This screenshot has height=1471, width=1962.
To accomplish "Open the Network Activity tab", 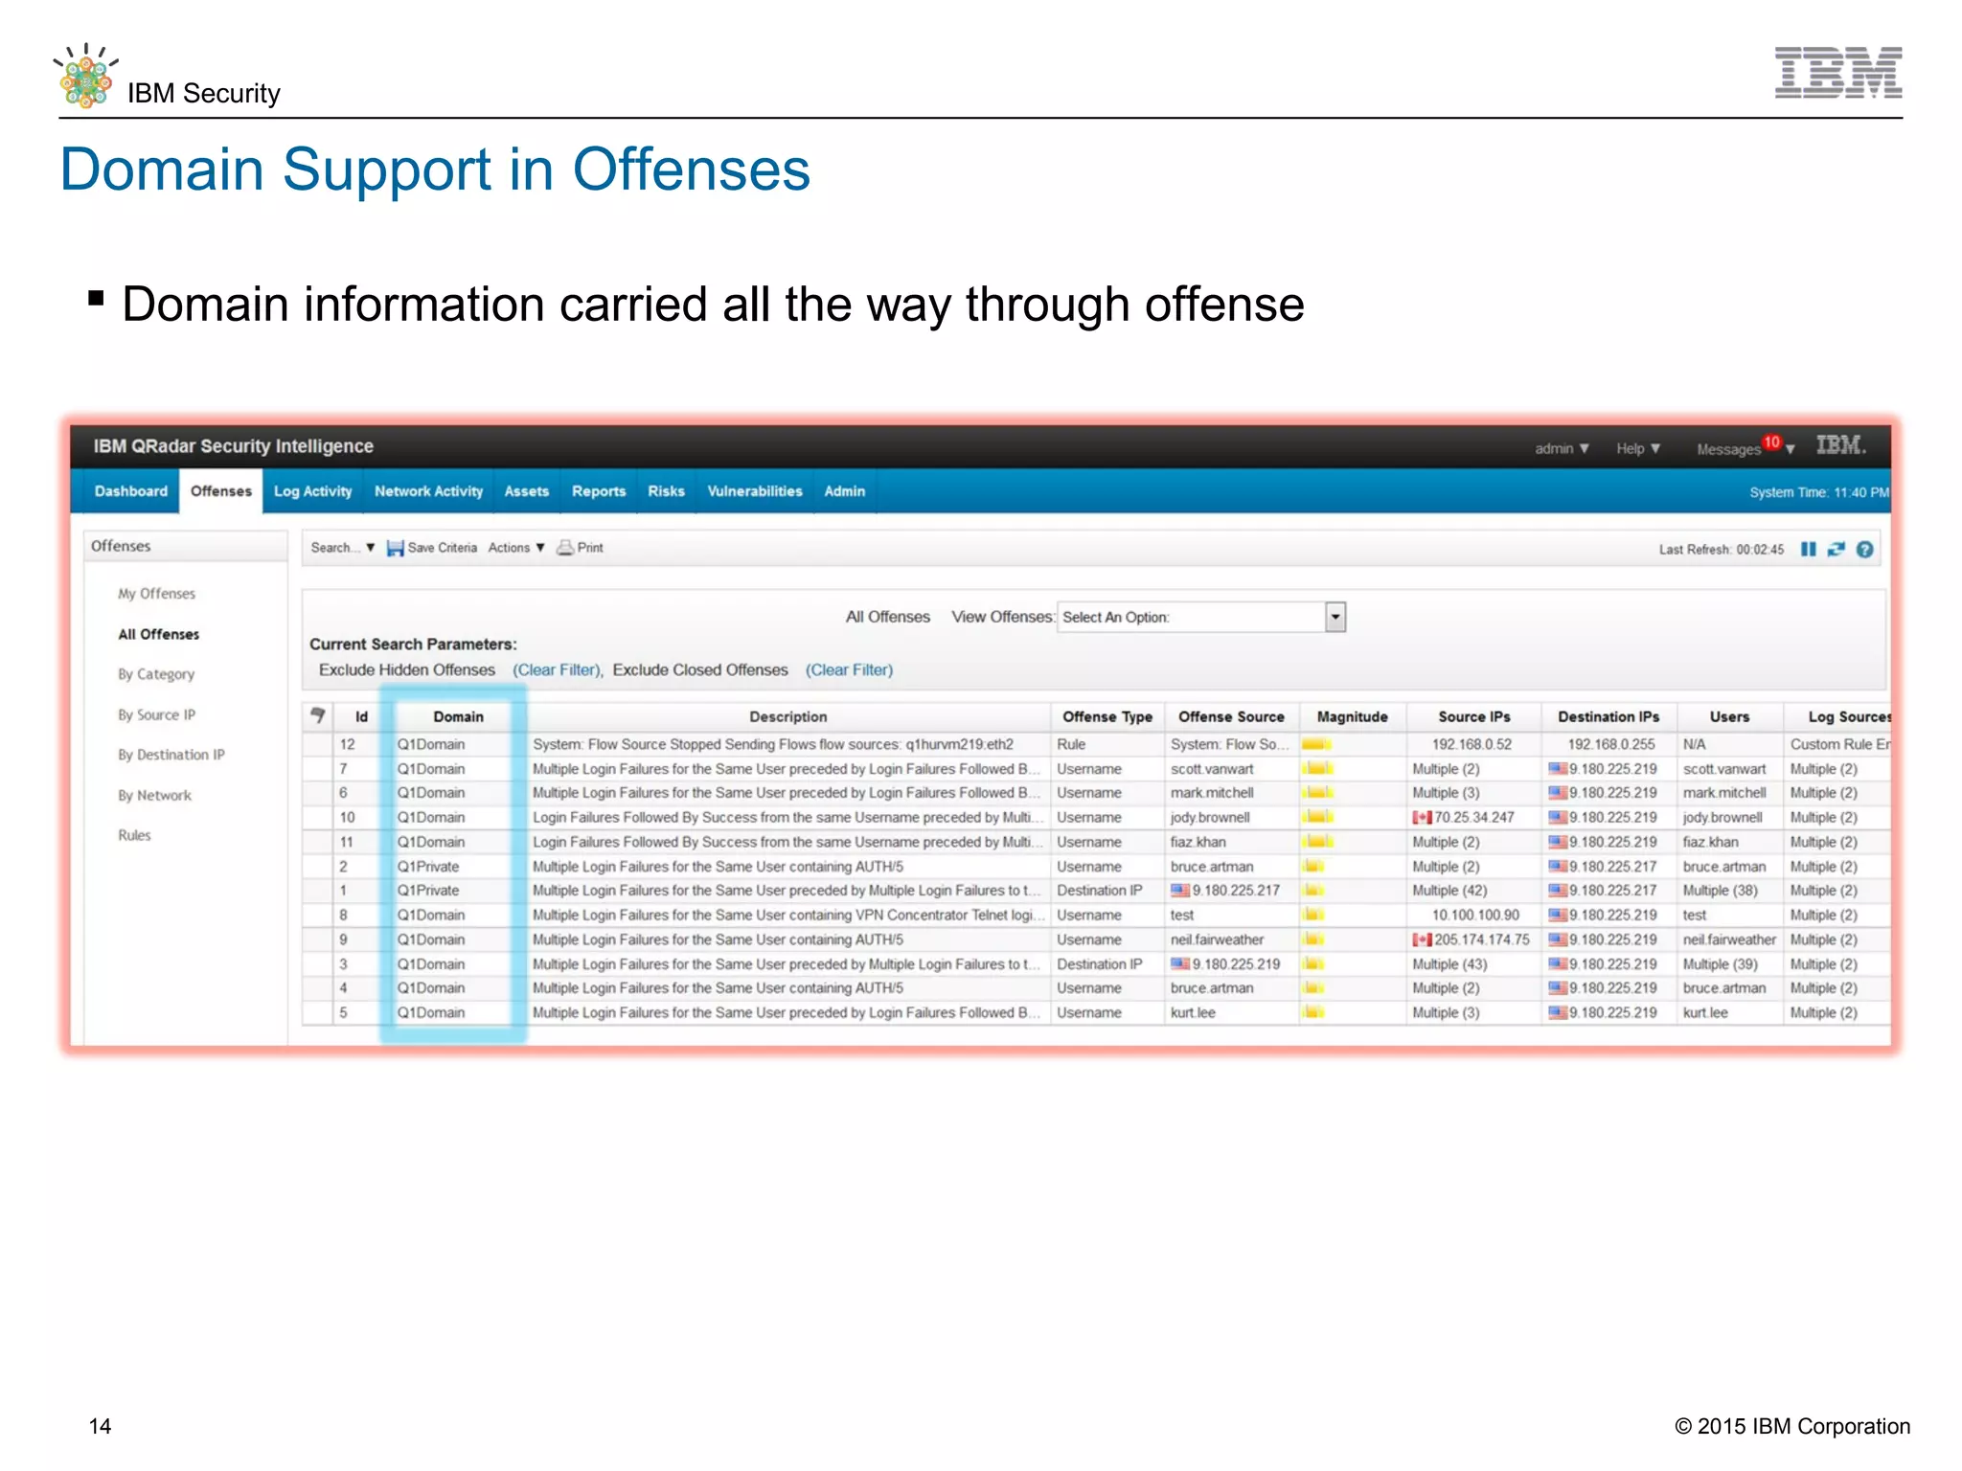I will pos(428,491).
